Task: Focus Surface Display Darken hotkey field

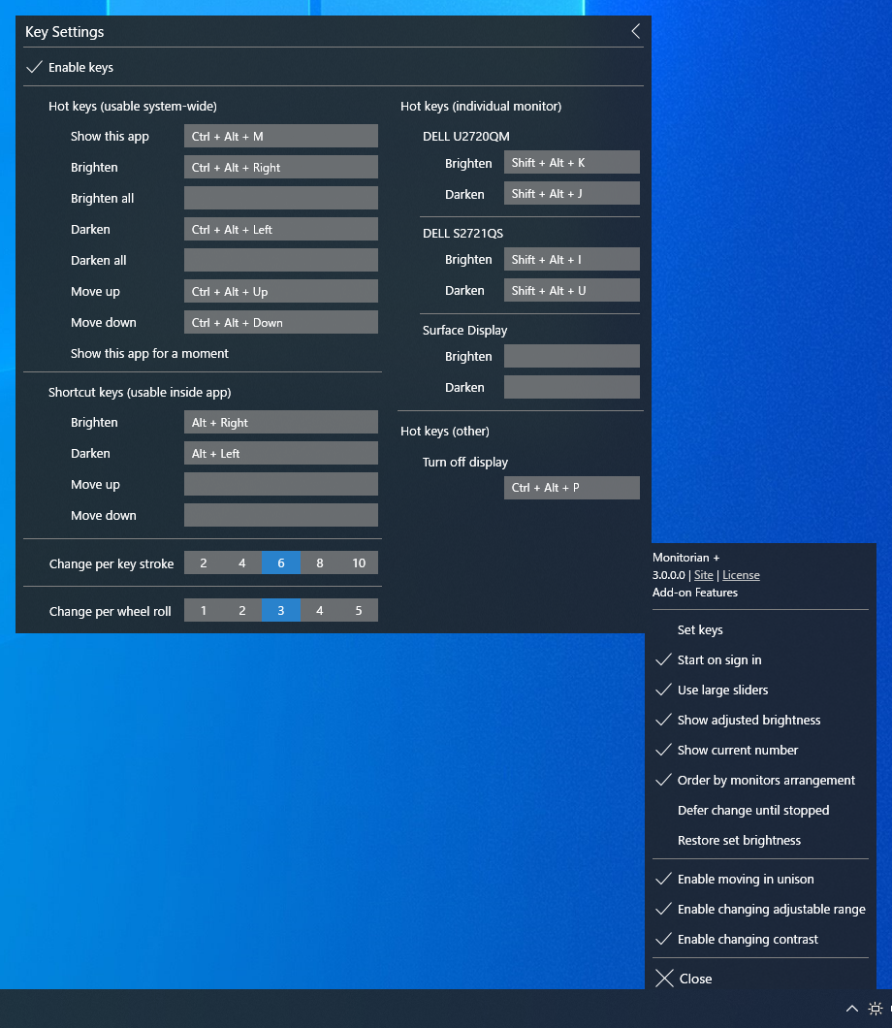Action: tap(571, 388)
